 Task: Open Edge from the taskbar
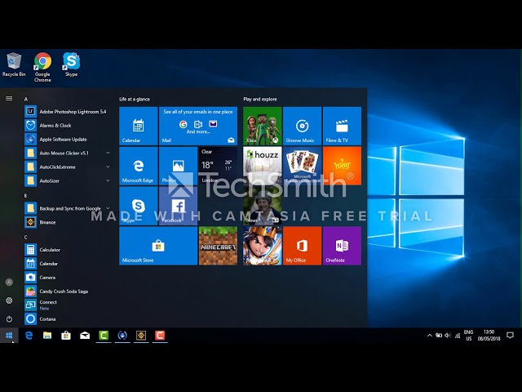click(29, 336)
